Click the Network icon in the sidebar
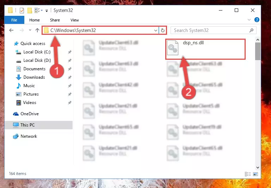The image size is (271, 188). (16, 136)
